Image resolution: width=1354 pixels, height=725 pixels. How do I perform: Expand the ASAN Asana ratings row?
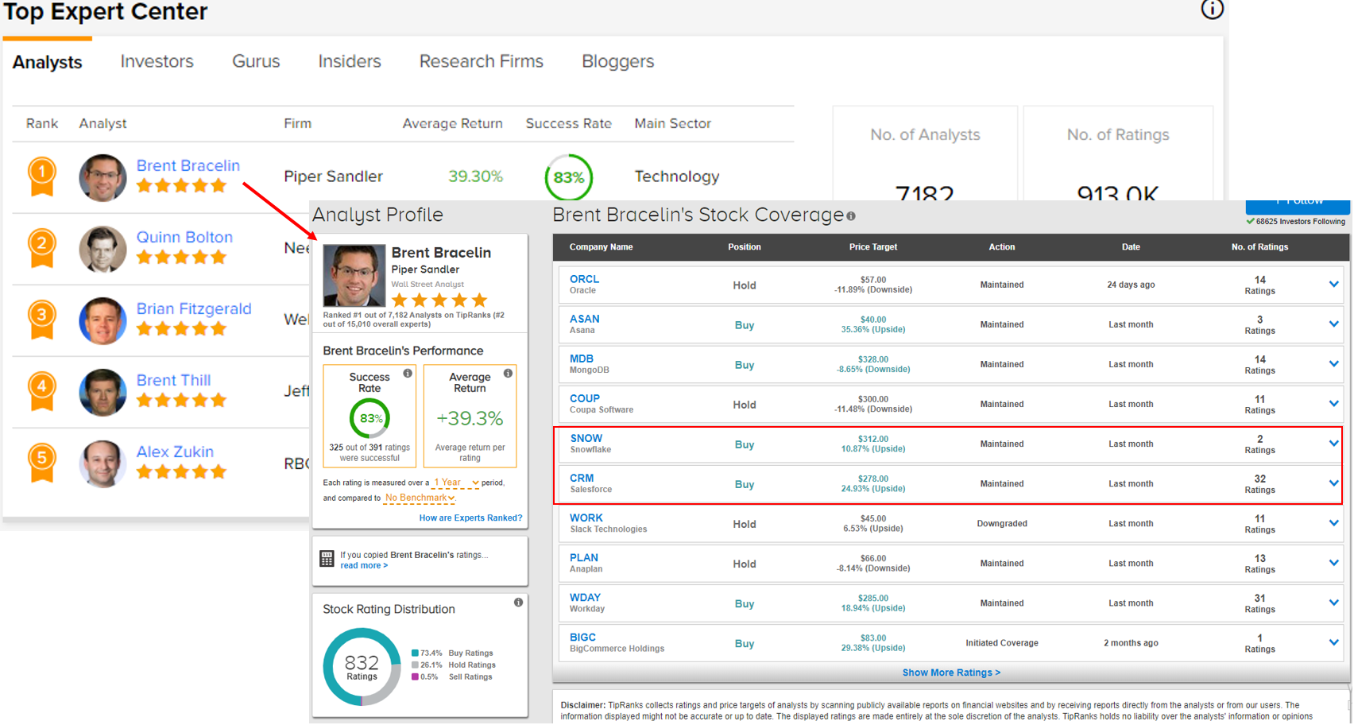[x=1334, y=324]
